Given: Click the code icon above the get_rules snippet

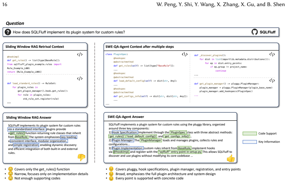Looking at the screenshot, I should click(x=80, y=54).
